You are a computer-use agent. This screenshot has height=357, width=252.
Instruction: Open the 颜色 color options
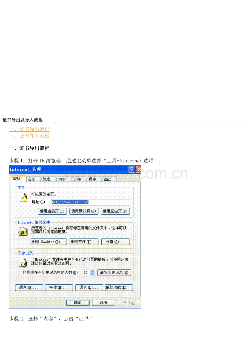[x=29, y=287]
